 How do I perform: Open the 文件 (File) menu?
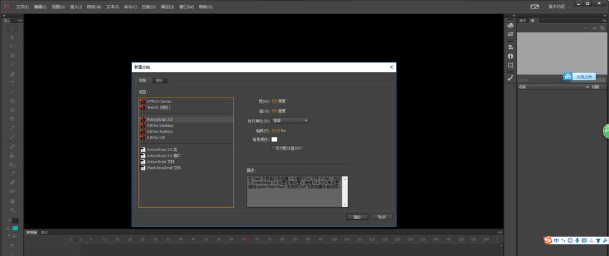[x=23, y=7]
